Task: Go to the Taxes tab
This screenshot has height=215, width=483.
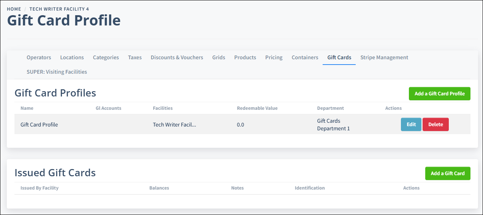Action: (135, 57)
